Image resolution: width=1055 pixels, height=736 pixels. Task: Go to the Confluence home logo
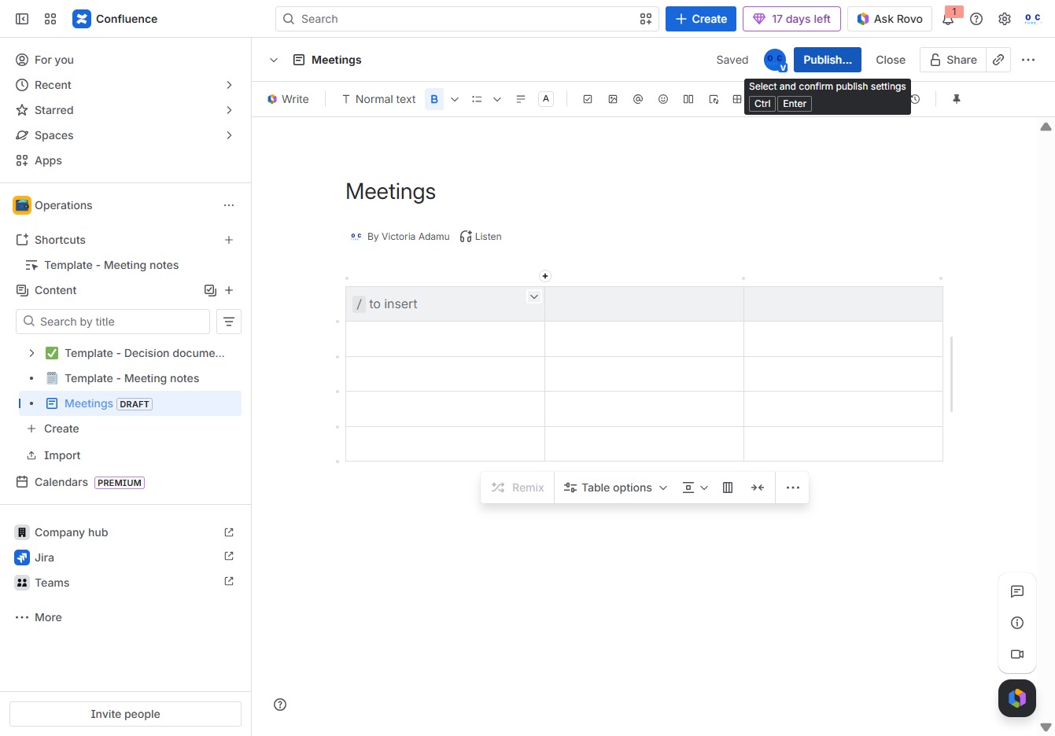click(x=115, y=19)
